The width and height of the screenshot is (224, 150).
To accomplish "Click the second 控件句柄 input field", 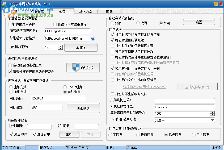I will (x=87, y=127).
